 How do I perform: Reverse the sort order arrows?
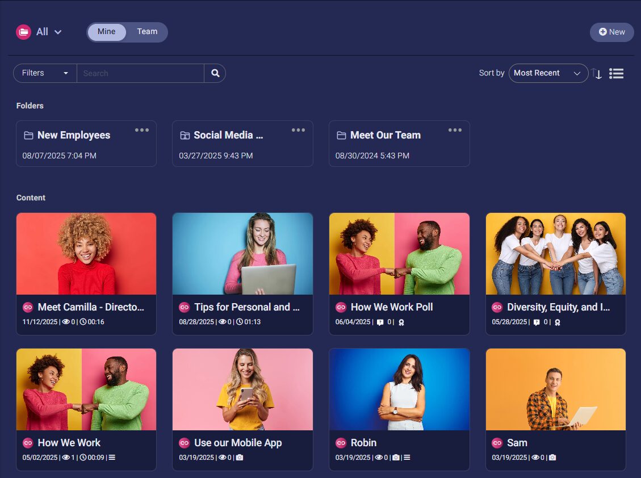pyautogui.click(x=596, y=73)
